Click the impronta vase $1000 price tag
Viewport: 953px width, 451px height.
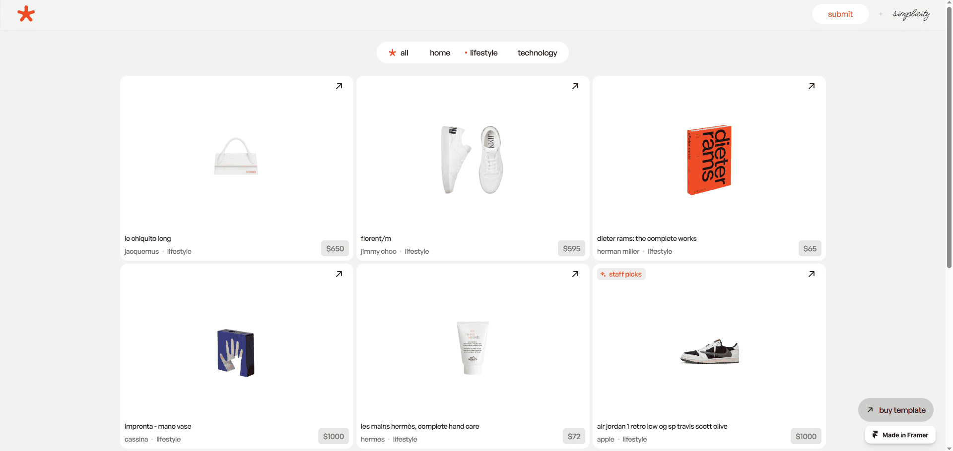tap(334, 436)
